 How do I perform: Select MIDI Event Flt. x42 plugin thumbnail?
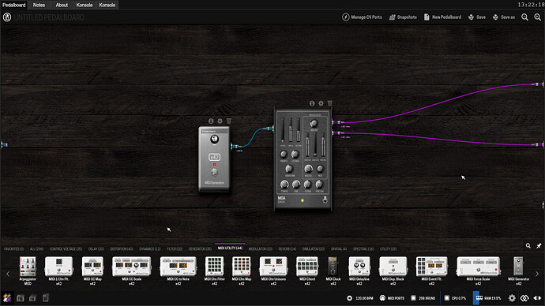pos(432,267)
